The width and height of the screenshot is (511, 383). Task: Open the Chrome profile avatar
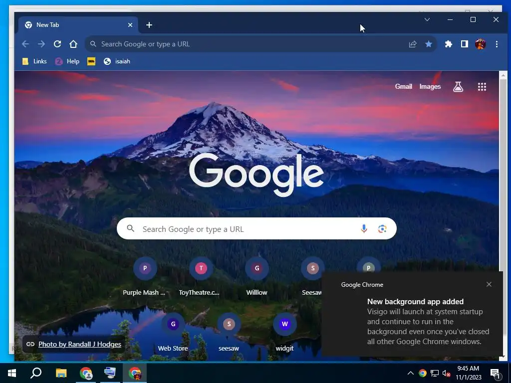point(481,44)
